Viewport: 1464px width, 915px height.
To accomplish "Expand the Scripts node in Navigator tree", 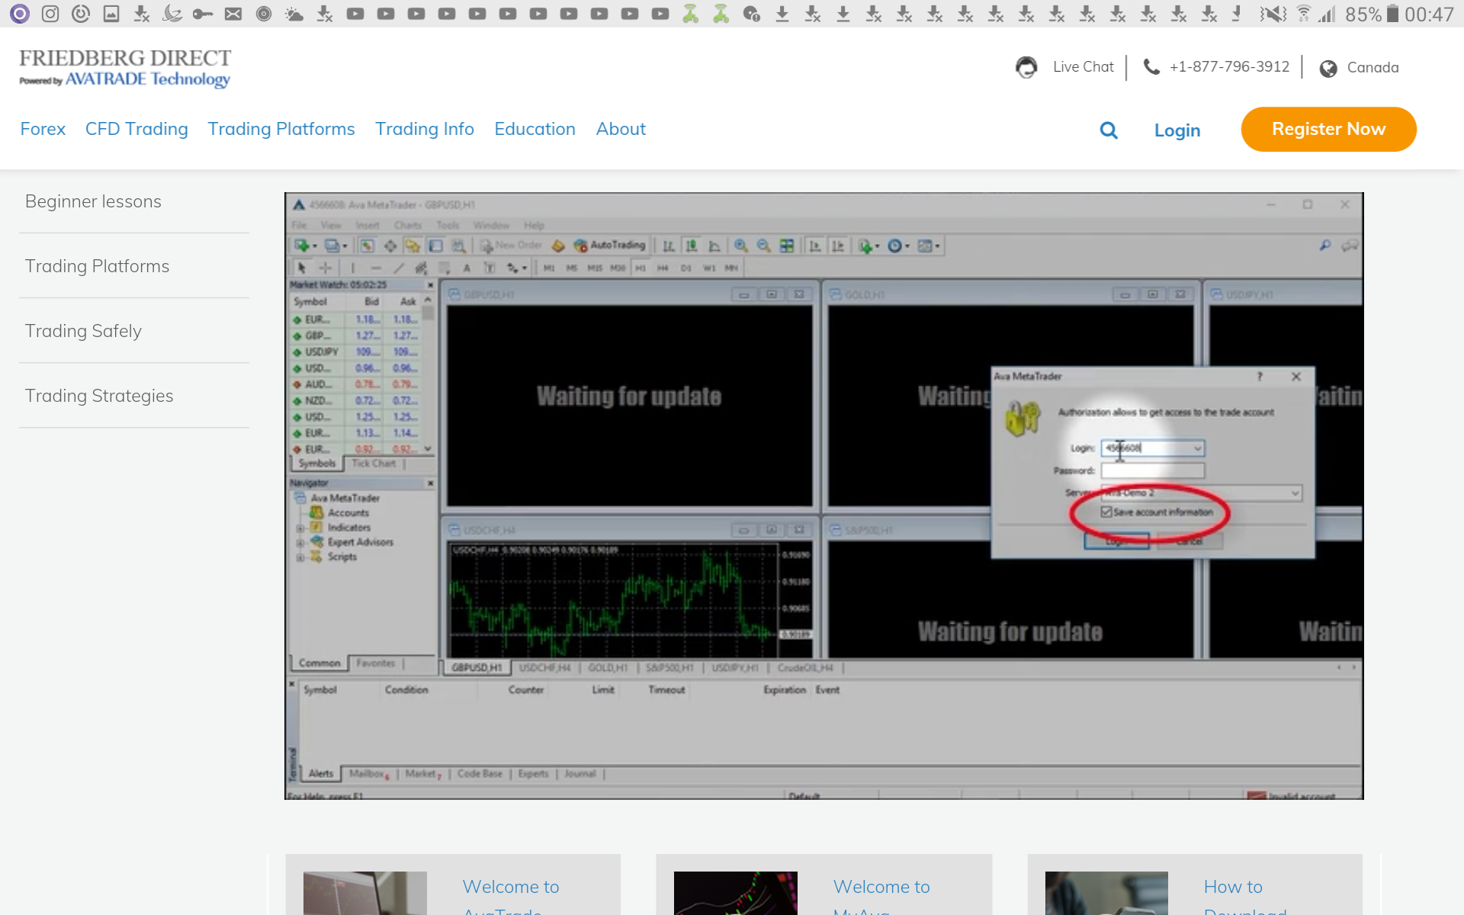I will coord(300,557).
